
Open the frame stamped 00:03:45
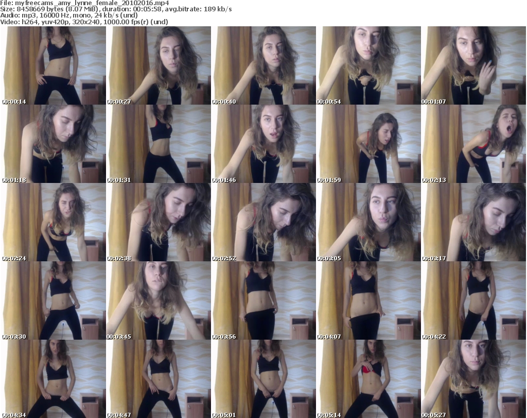(x=159, y=300)
